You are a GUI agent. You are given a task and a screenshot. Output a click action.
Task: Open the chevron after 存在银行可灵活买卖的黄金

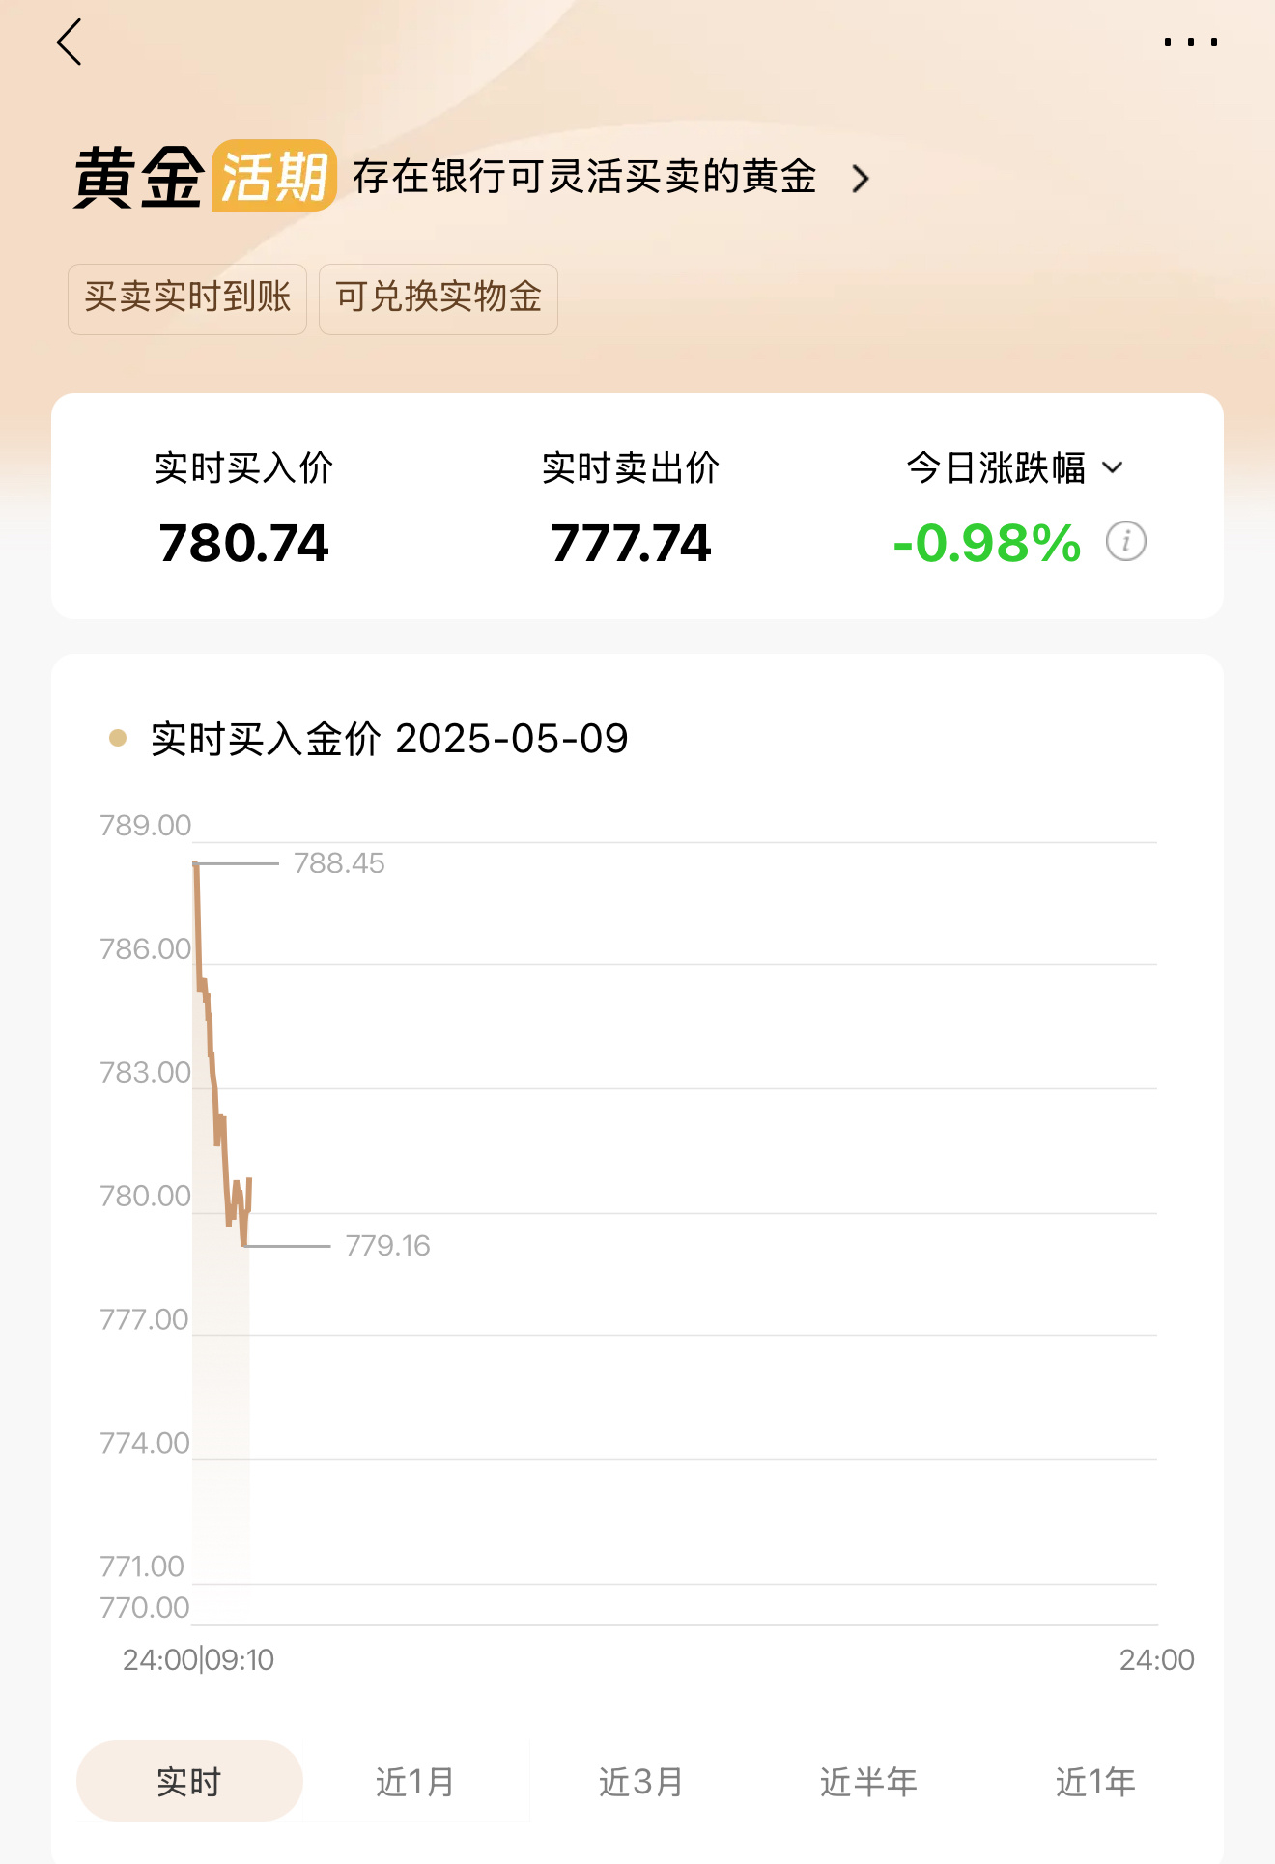click(860, 179)
